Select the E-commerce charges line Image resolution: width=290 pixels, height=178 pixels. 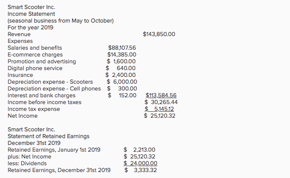[x=35, y=54]
